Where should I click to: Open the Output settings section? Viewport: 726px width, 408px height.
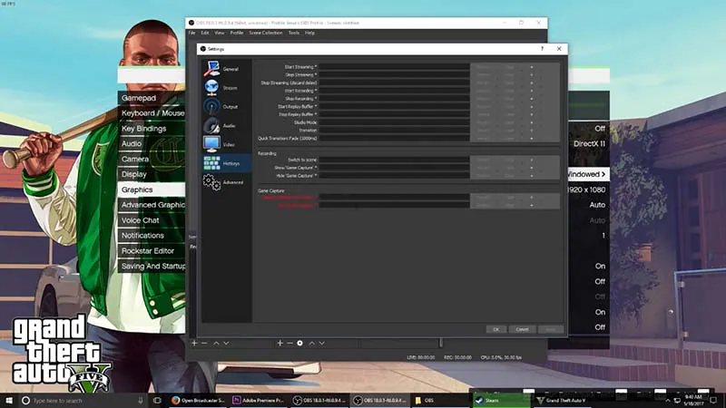click(226, 106)
